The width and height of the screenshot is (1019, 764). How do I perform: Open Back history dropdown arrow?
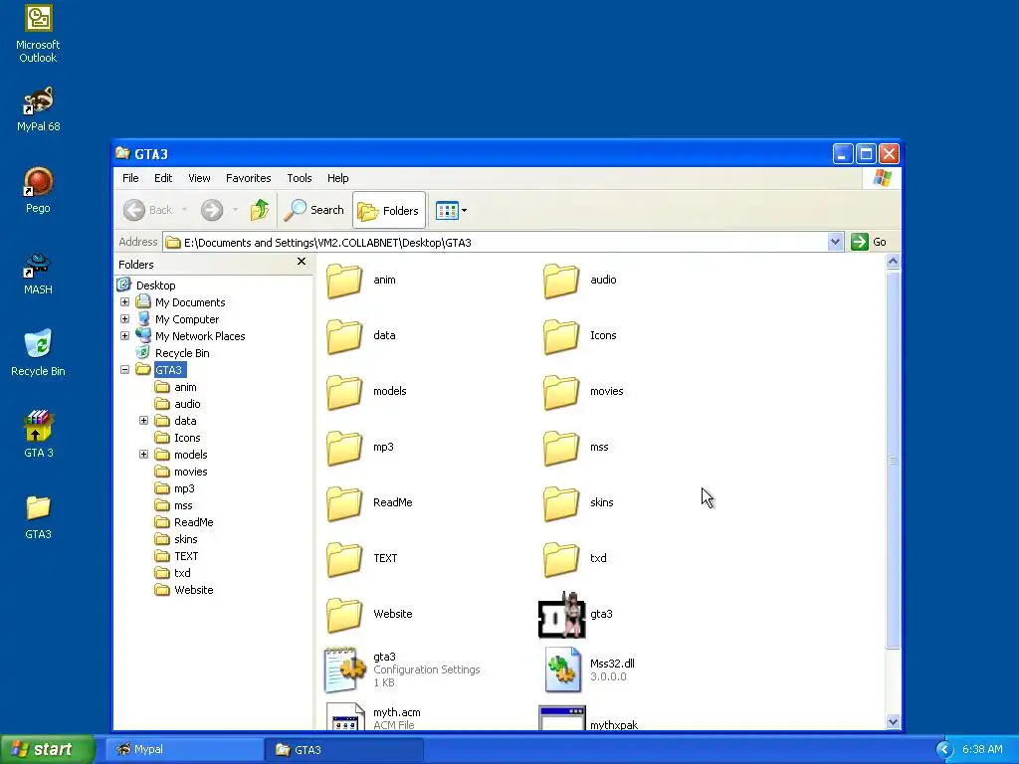[184, 210]
